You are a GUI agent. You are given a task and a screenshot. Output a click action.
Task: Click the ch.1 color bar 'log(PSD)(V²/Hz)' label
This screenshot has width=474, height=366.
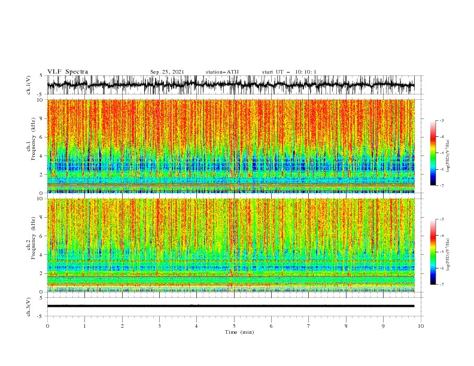[x=448, y=156]
